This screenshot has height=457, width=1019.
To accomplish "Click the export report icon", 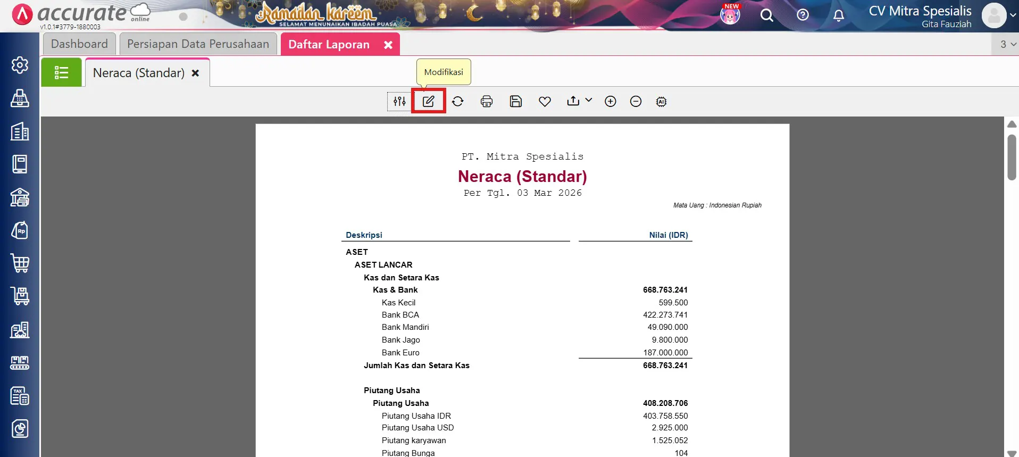I will click(573, 101).
